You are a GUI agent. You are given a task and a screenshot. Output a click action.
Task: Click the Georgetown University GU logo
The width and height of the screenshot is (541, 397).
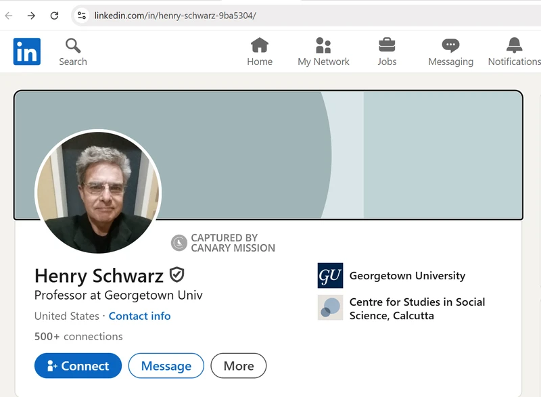(330, 275)
